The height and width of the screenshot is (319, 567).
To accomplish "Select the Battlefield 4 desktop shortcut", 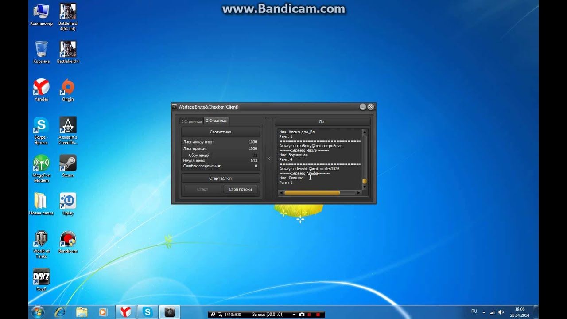I will tap(68, 52).
